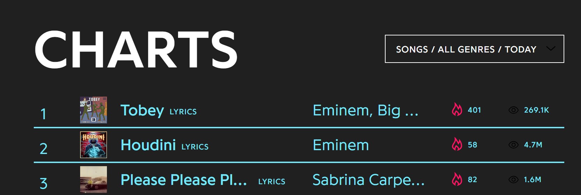Click the eye views icon for Tobey
This screenshot has height=195, width=581.
513,110
